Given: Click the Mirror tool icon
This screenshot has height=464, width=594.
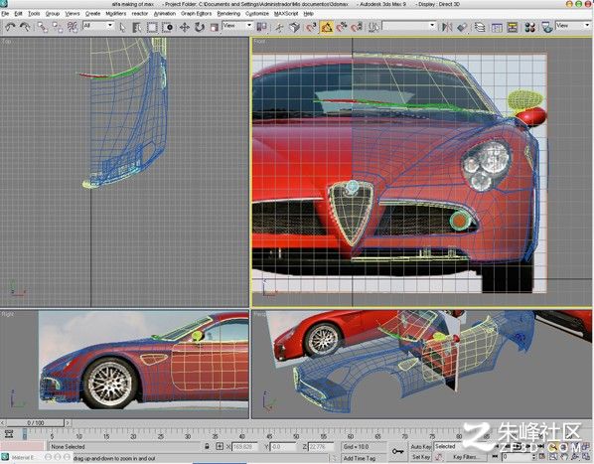Looking at the screenshot, I should pos(447,27).
